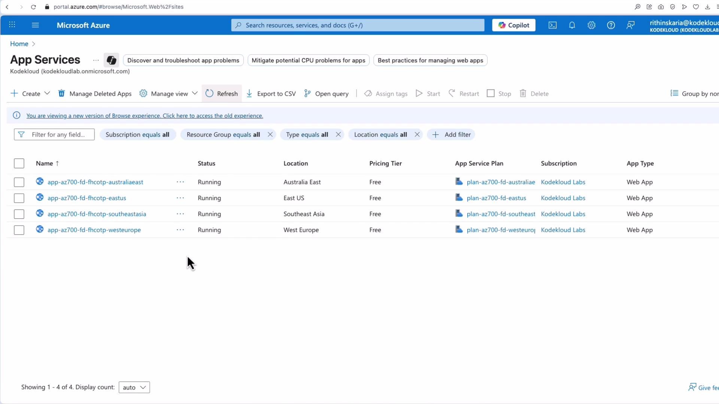Open the ellipsis menu beside App Services title
The width and height of the screenshot is (719, 404).
tap(96, 60)
